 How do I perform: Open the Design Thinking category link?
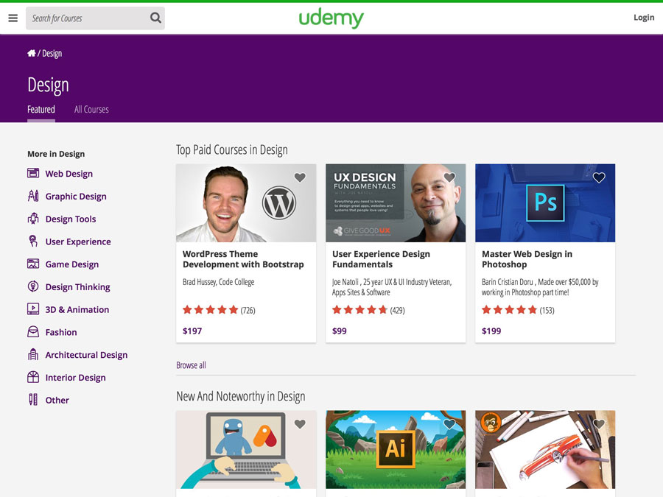(78, 287)
